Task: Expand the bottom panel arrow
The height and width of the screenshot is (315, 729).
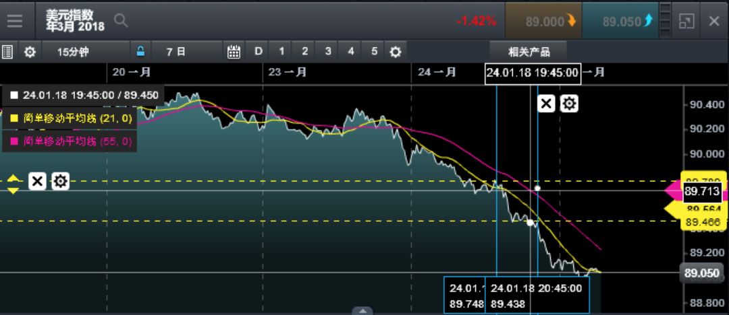Action: pos(362,310)
